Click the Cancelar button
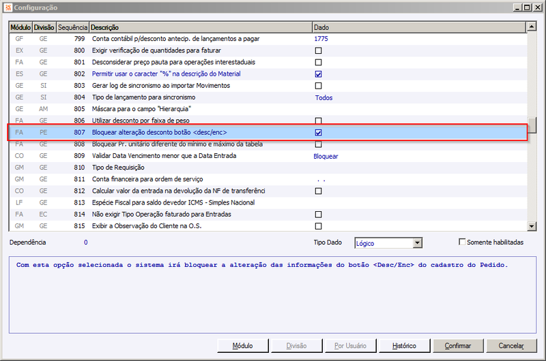 click(x=511, y=346)
